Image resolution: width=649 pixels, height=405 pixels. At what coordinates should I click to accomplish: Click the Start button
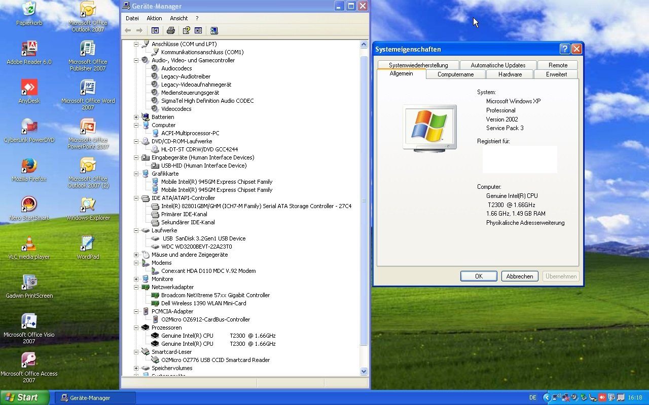(x=24, y=398)
